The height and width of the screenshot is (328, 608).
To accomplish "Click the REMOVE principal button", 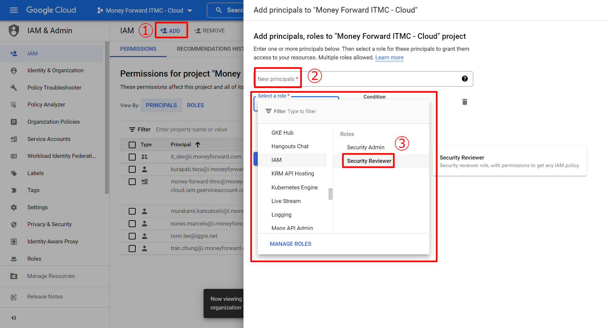I will [210, 31].
